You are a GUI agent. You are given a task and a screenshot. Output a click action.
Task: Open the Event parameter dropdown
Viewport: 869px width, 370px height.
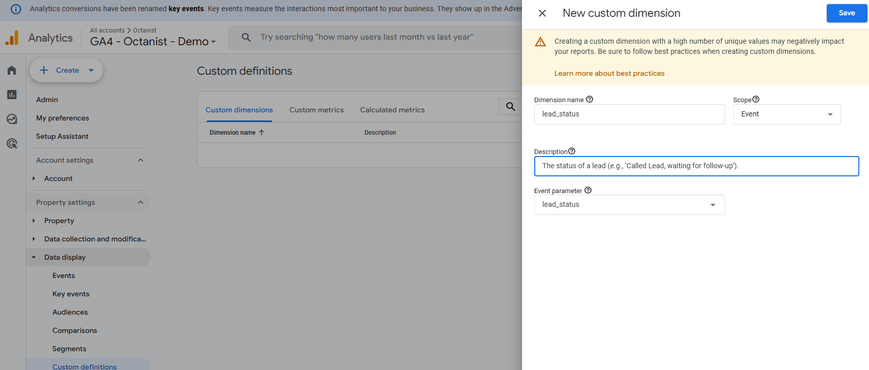click(x=629, y=205)
